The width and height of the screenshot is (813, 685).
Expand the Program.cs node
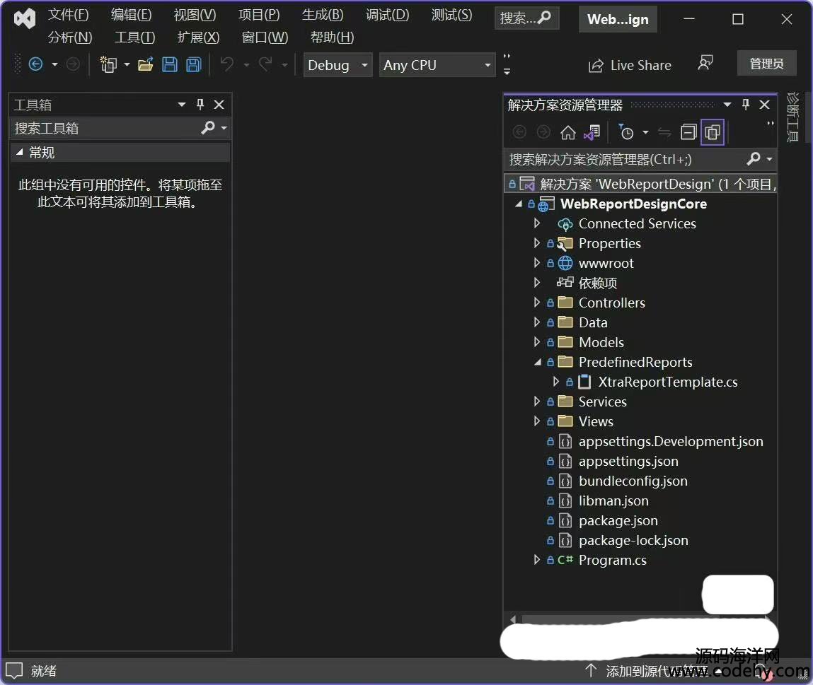[537, 560]
